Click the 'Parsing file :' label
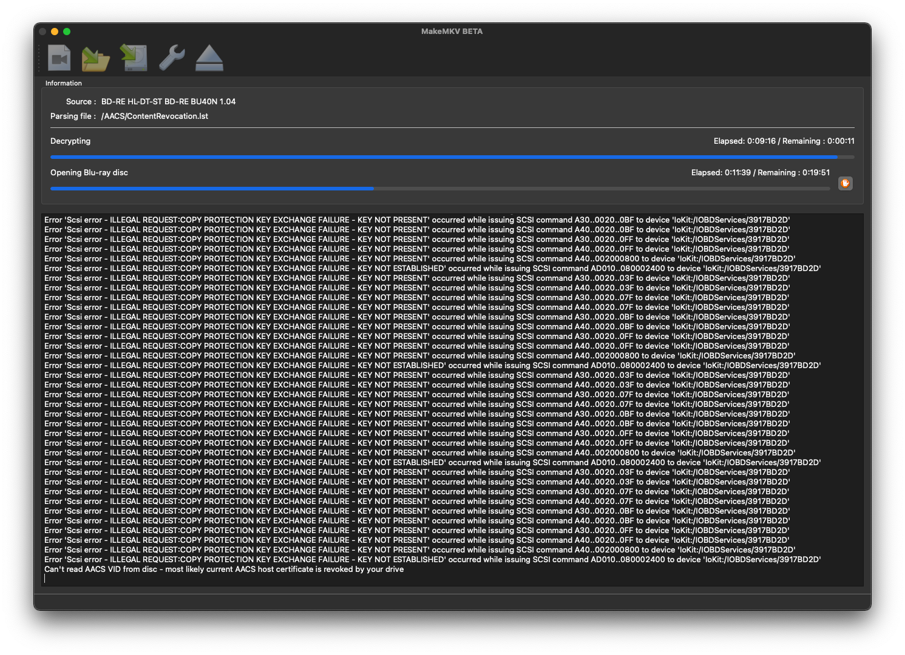The image size is (905, 655). (x=73, y=116)
